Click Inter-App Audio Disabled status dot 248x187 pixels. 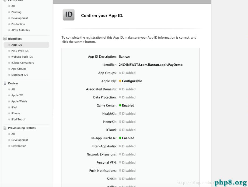coord(120,146)
